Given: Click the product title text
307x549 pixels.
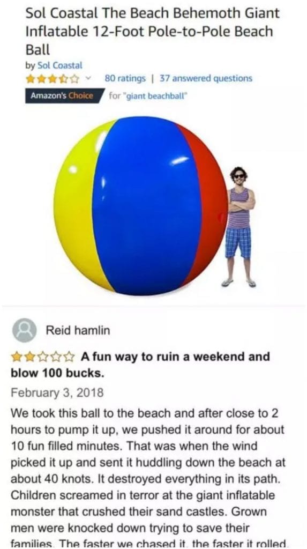Looking at the screenshot, I should coord(153,32).
